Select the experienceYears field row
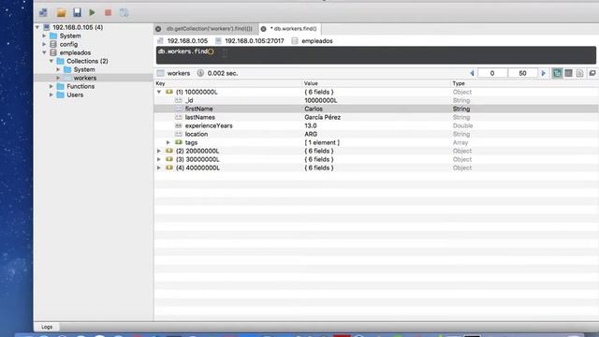 (376, 125)
